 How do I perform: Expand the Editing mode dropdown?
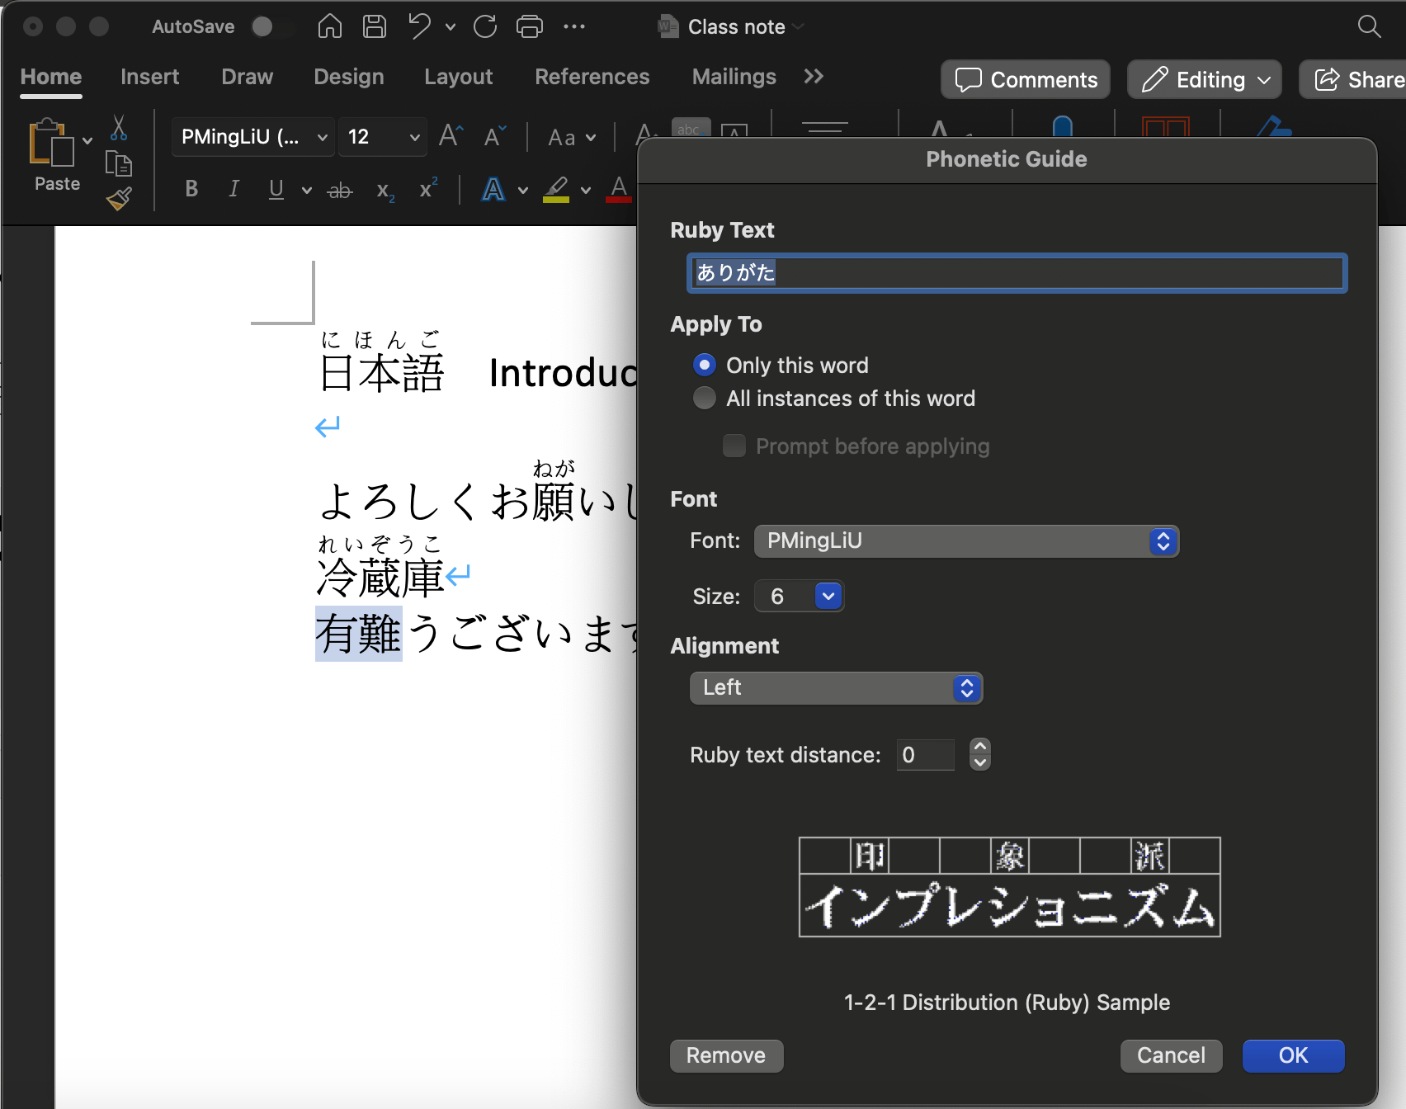pyautogui.click(x=1204, y=79)
